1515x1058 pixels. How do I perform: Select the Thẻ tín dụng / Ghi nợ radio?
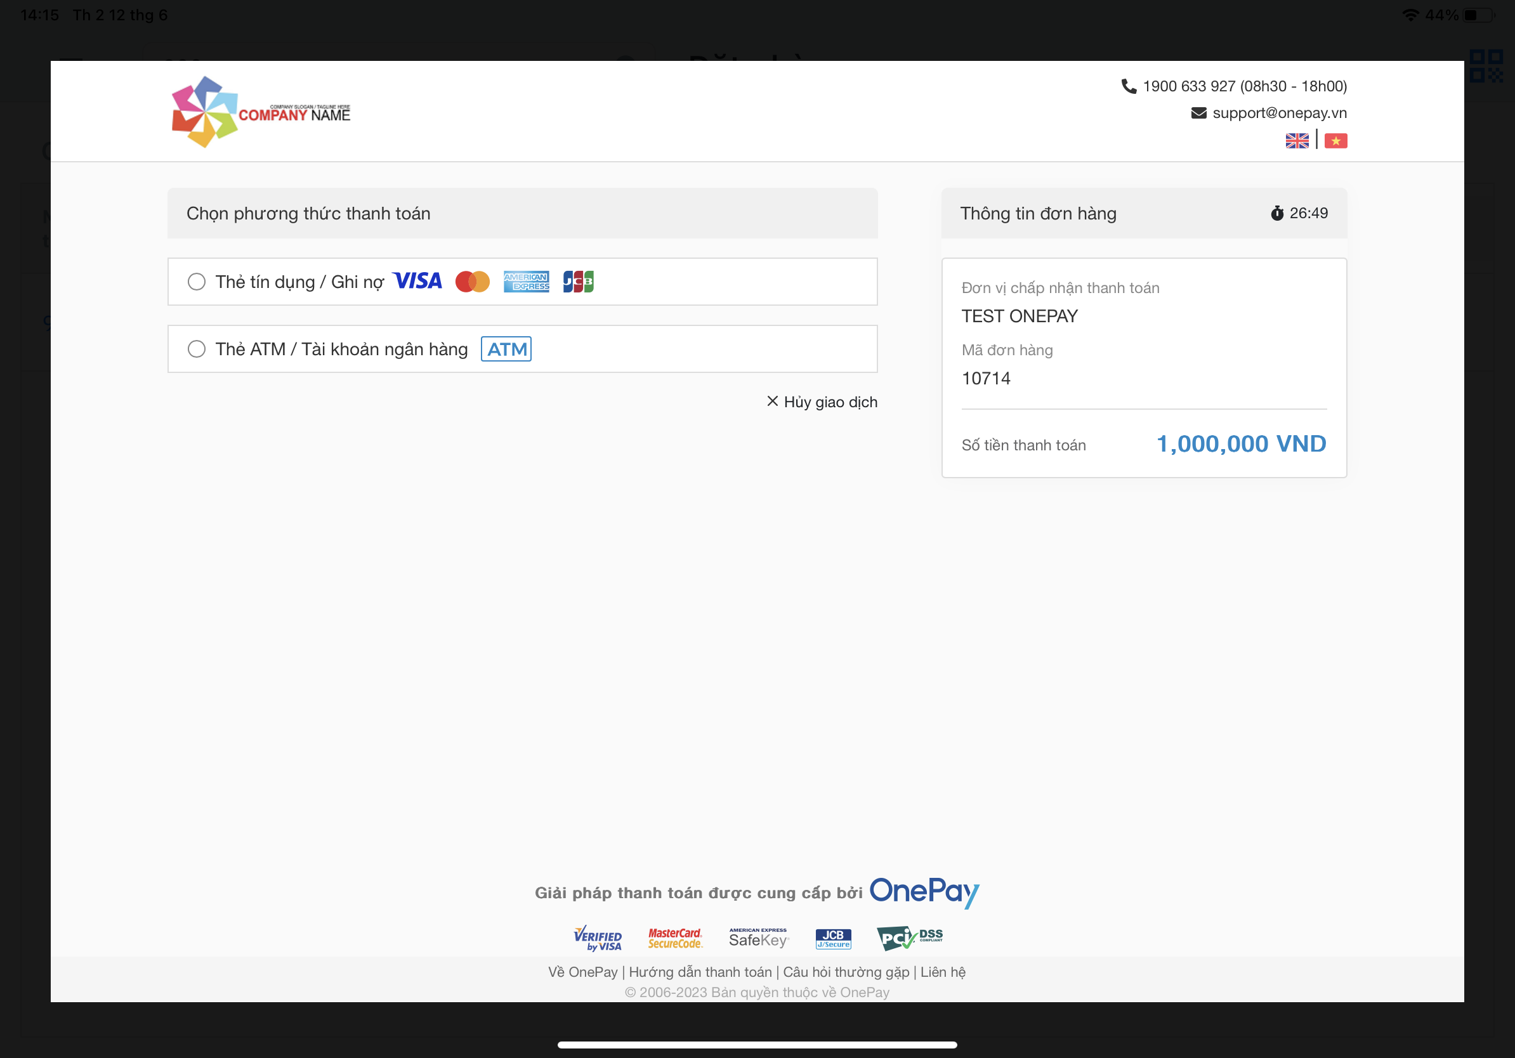[x=197, y=282]
